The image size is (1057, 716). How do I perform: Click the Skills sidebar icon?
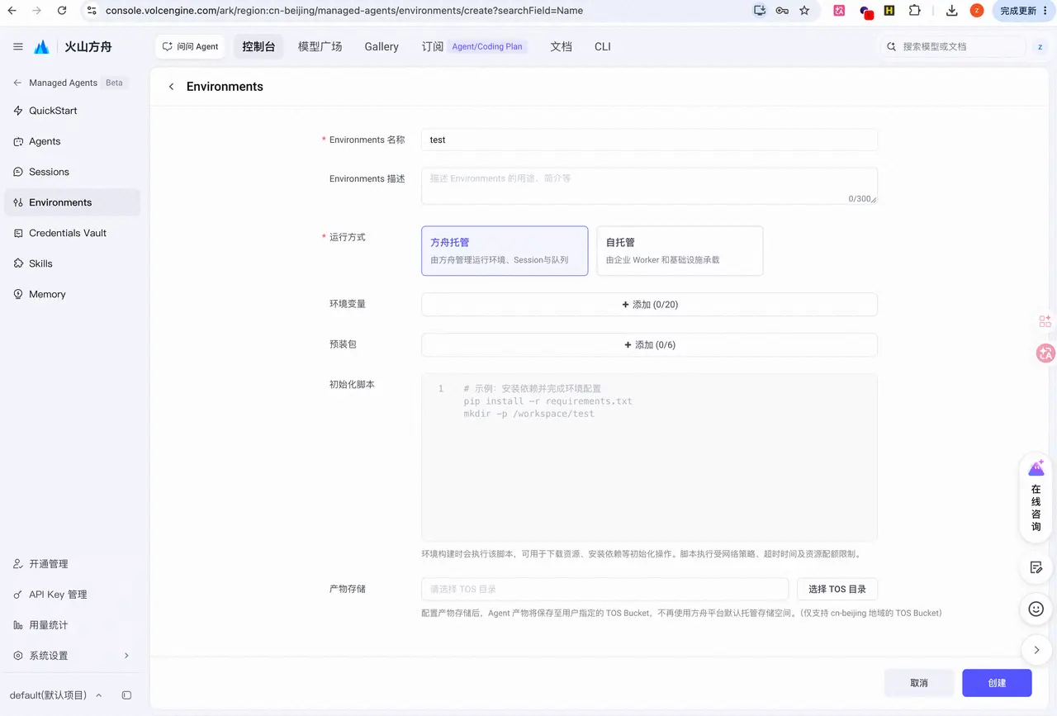coord(18,263)
